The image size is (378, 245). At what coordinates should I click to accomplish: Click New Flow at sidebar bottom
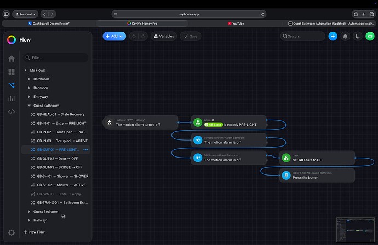(34, 232)
